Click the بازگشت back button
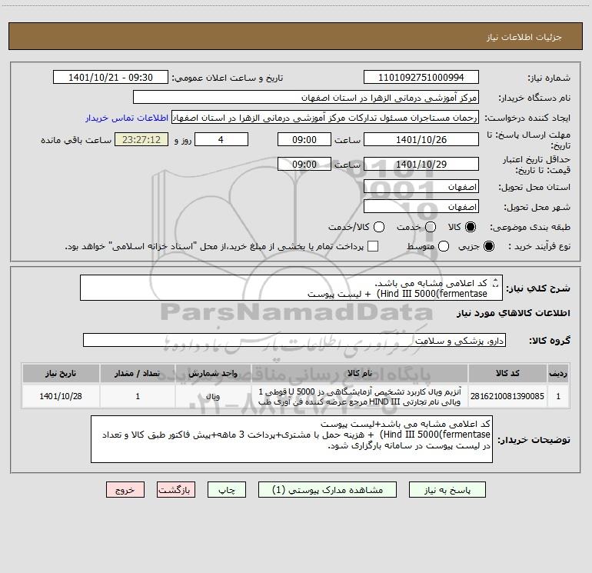Image resolution: width=592 pixels, height=573 pixels. tap(176, 490)
